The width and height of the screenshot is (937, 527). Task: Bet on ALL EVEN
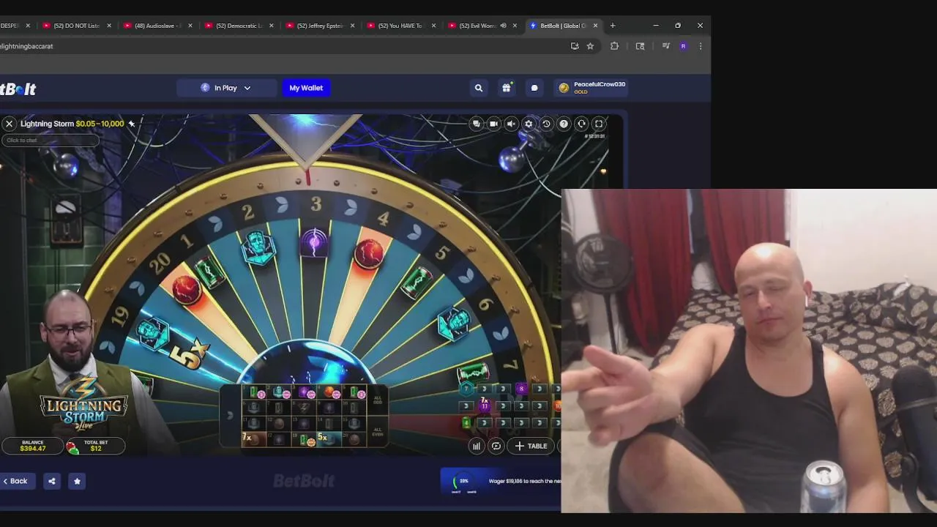(378, 433)
